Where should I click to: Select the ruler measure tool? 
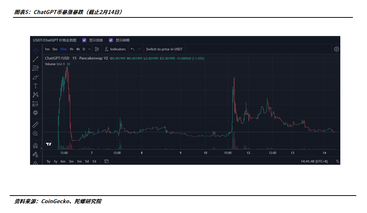click(x=36, y=124)
